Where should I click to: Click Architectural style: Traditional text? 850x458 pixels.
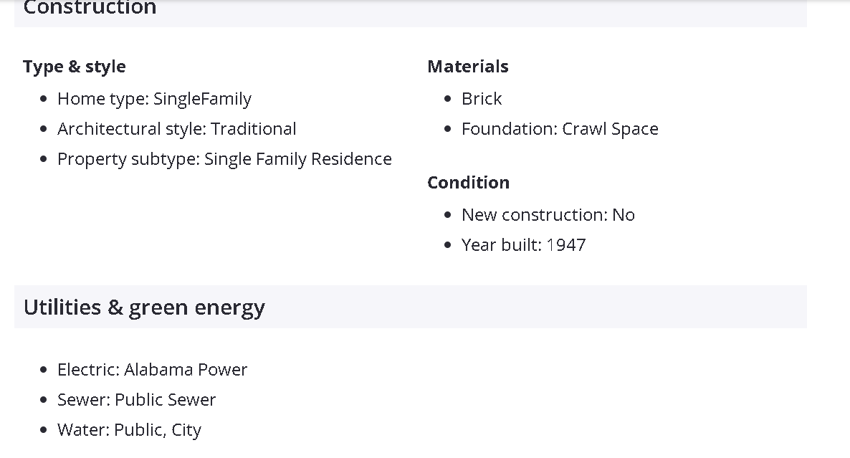(176, 129)
